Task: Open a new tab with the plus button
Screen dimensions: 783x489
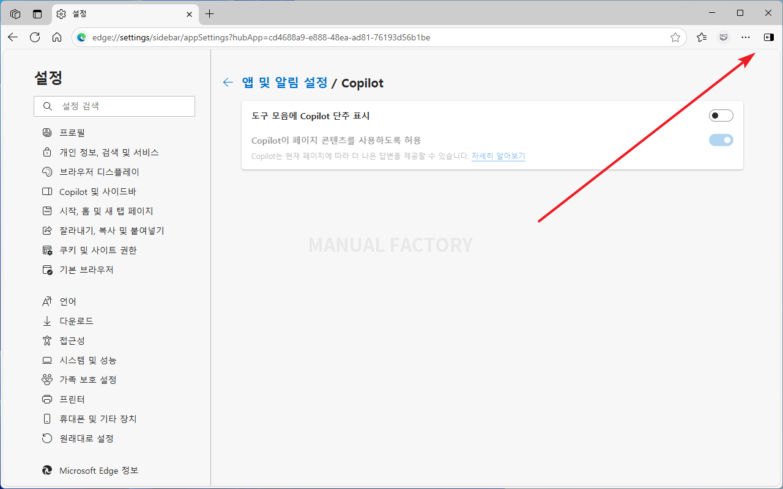Action: tap(210, 13)
